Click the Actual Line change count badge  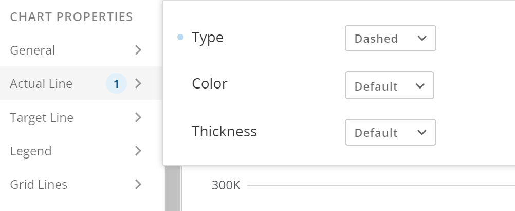coord(116,83)
